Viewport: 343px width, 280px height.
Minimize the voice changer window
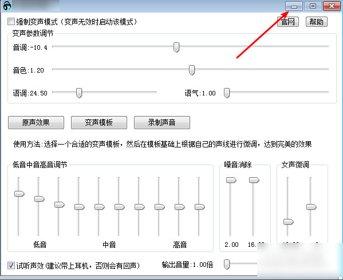point(294,6)
